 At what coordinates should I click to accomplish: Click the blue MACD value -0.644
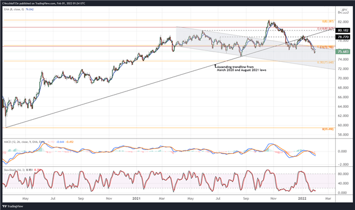[60, 142]
